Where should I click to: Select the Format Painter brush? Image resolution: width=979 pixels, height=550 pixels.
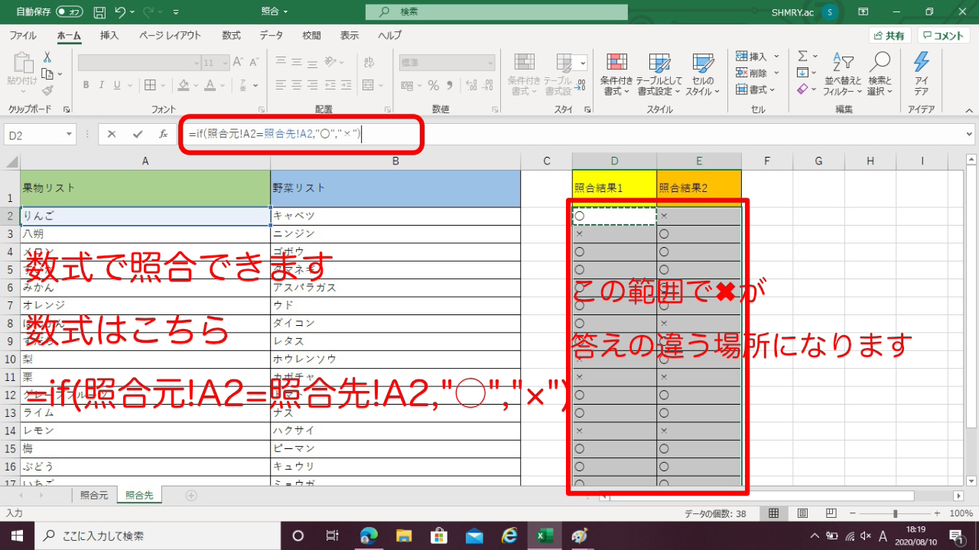tap(47, 89)
